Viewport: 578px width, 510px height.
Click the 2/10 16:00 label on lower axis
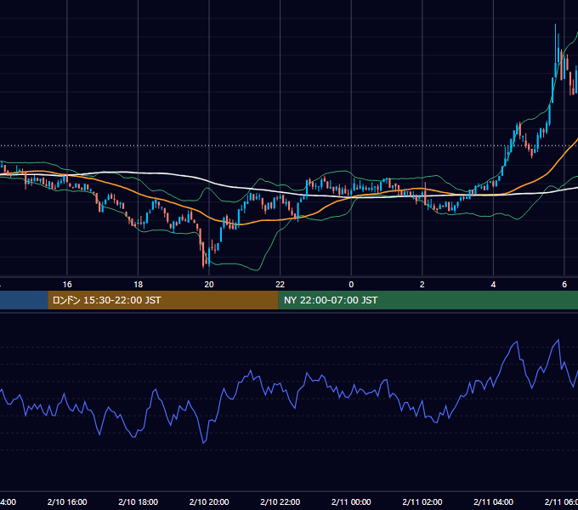pyautogui.click(x=67, y=501)
